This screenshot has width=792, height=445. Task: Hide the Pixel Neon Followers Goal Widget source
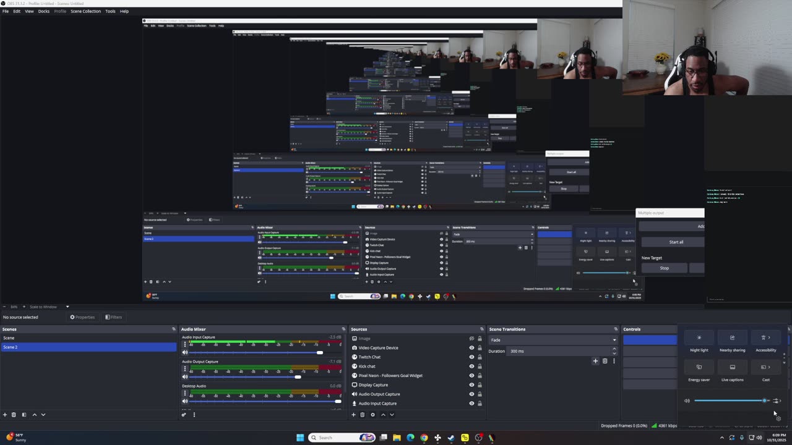click(x=471, y=376)
